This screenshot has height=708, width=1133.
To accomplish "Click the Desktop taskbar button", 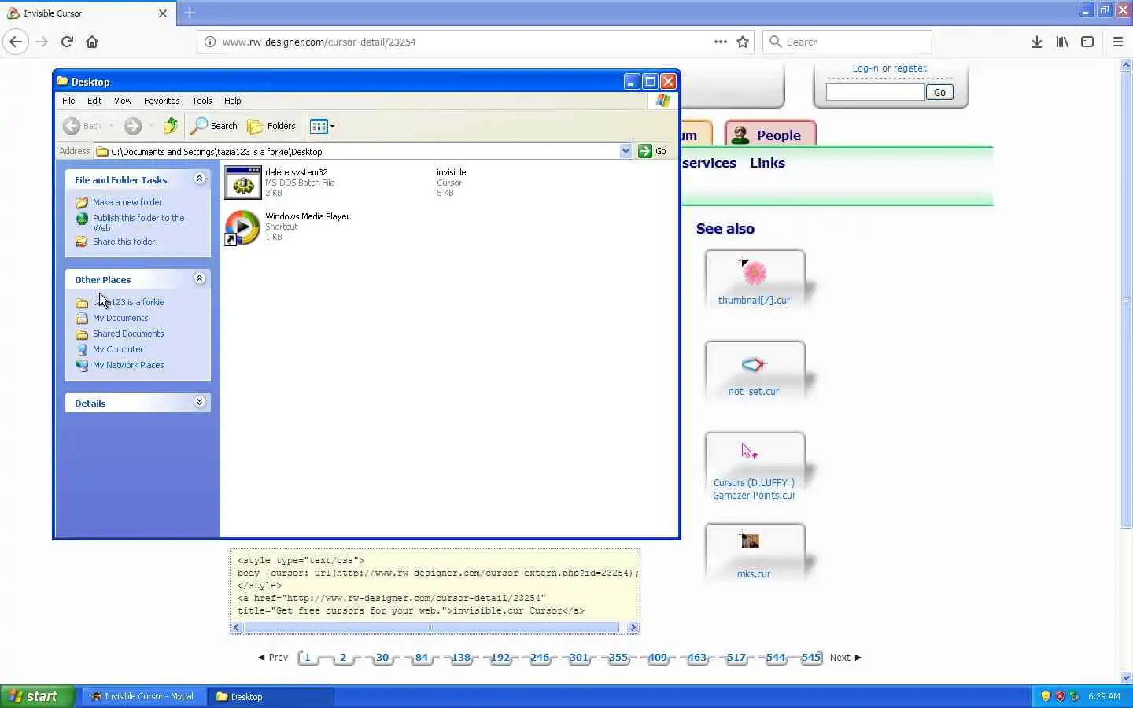I will tap(271, 696).
